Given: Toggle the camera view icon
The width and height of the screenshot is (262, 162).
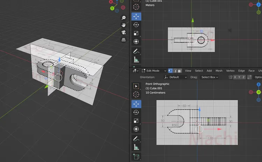Looking at the screenshot, I should 123,32.
